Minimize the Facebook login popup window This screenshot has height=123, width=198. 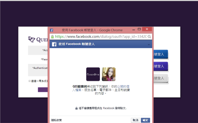[x=134, y=30]
